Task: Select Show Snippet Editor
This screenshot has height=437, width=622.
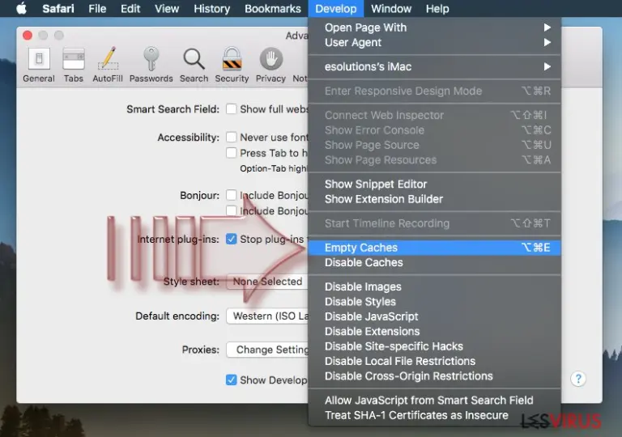Action: tap(434, 184)
